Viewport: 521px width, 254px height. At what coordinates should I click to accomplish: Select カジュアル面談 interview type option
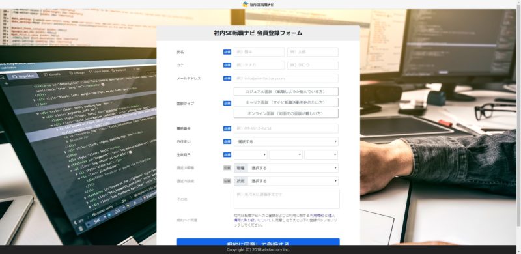tap(286, 91)
